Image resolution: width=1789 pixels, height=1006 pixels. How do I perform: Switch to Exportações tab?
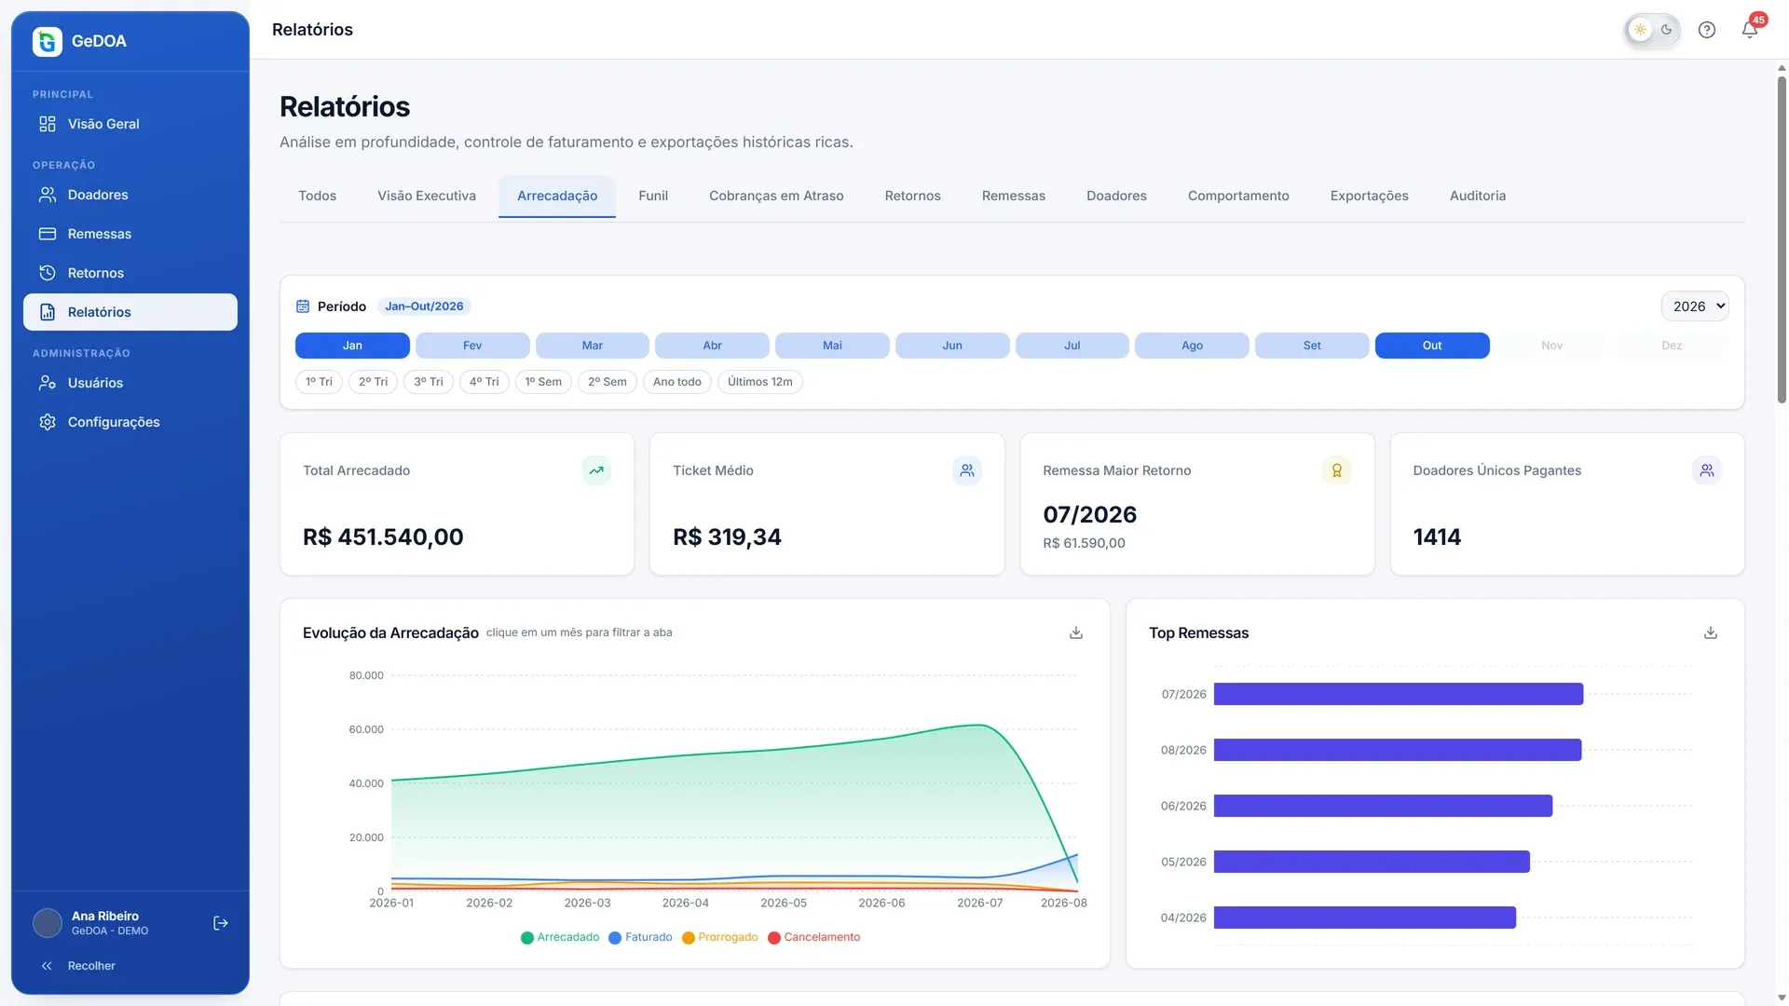1370,196
